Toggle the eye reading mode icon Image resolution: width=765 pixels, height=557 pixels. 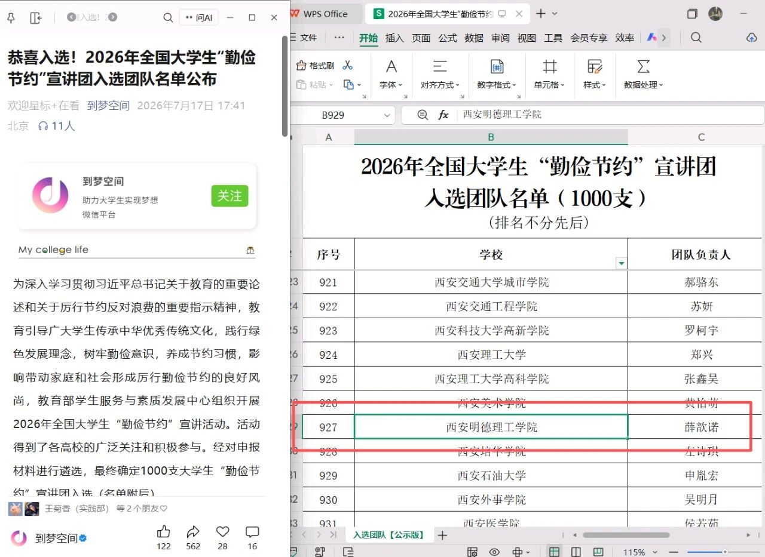(494, 552)
